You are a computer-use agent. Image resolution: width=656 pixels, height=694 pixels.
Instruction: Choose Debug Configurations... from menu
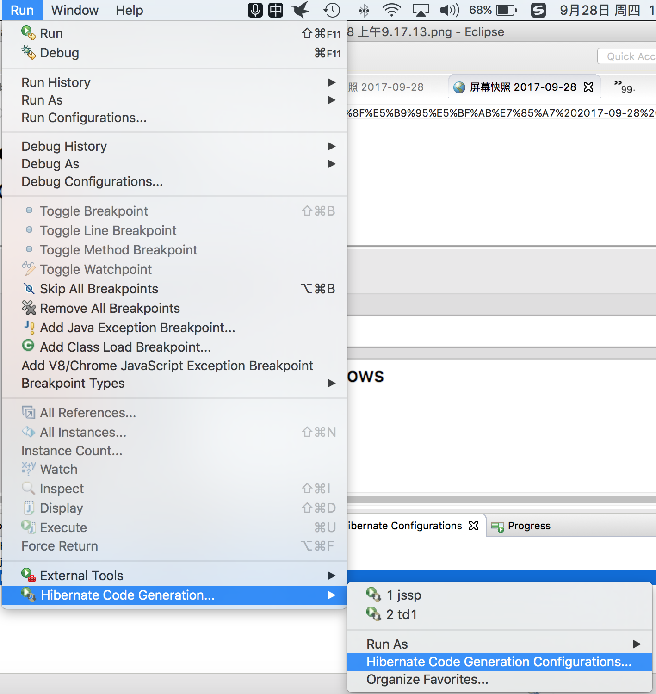(x=174, y=181)
